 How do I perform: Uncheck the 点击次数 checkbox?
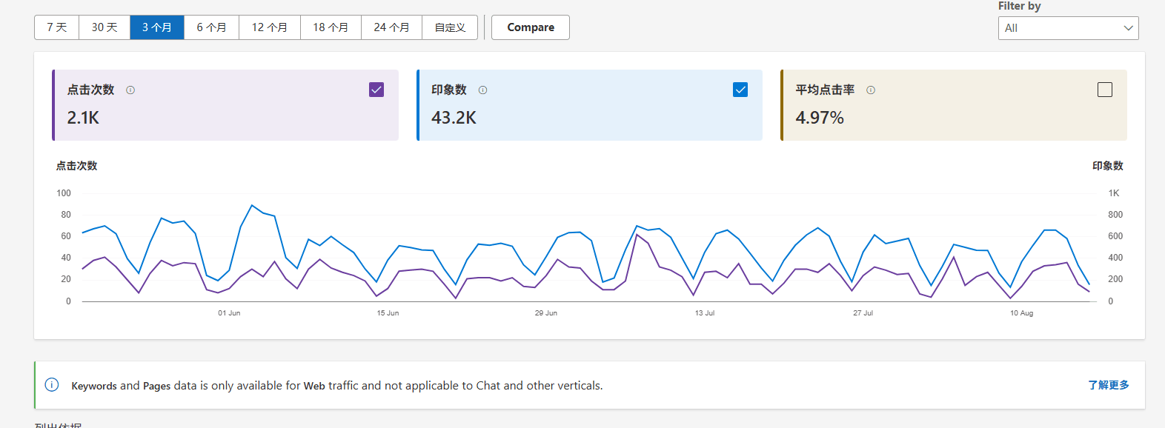376,90
